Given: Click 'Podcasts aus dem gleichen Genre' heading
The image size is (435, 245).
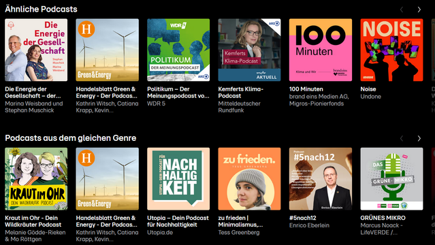Looking at the screenshot, I should pyautogui.click(x=71, y=138).
